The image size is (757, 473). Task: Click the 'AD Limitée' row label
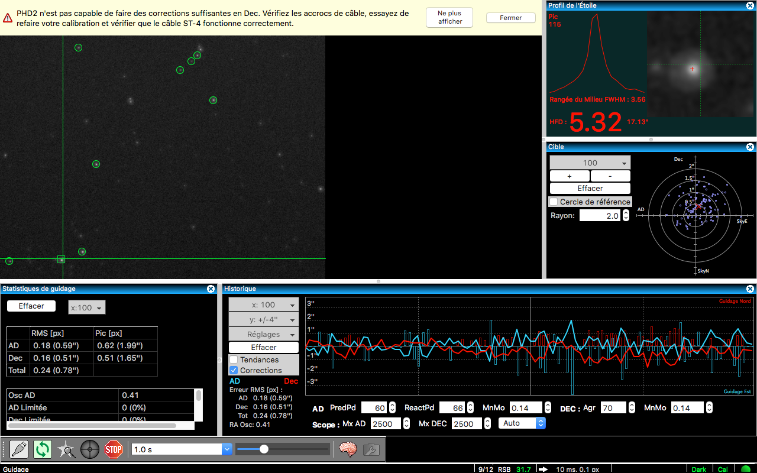tap(28, 407)
